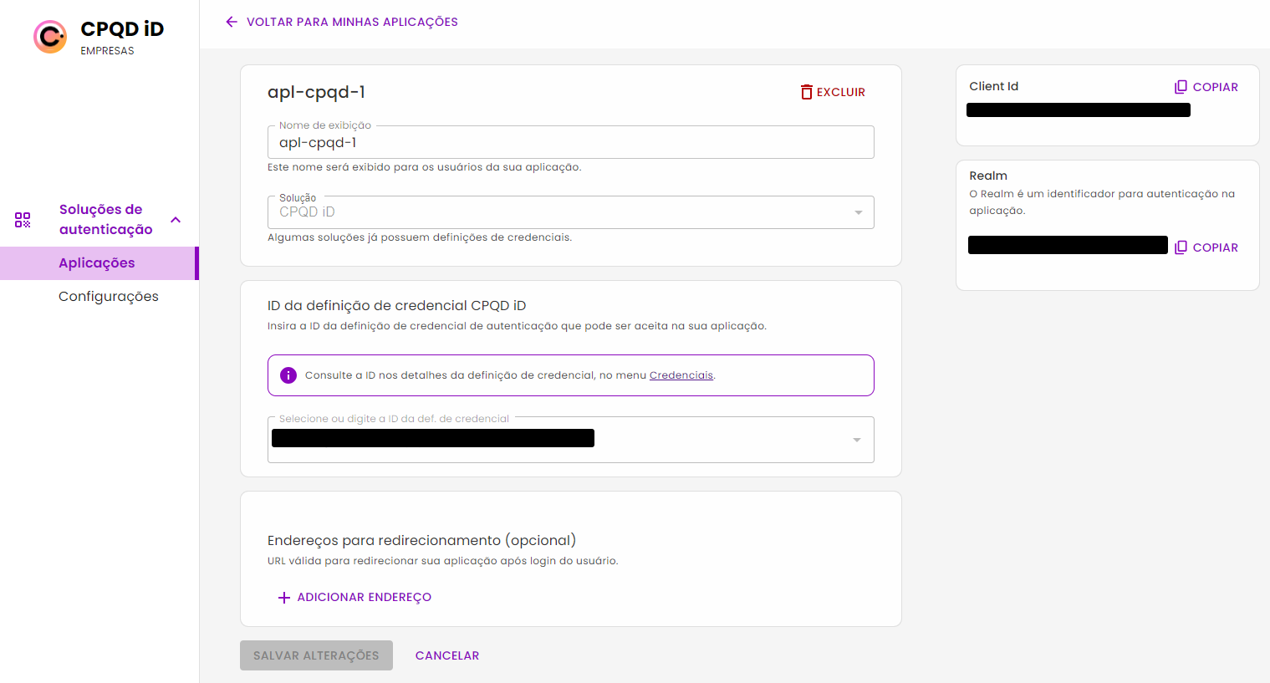Click the SALVAR ALTERAÇÕES button
The width and height of the screenshot is (1270, 683).
click(x=316, y=655)
